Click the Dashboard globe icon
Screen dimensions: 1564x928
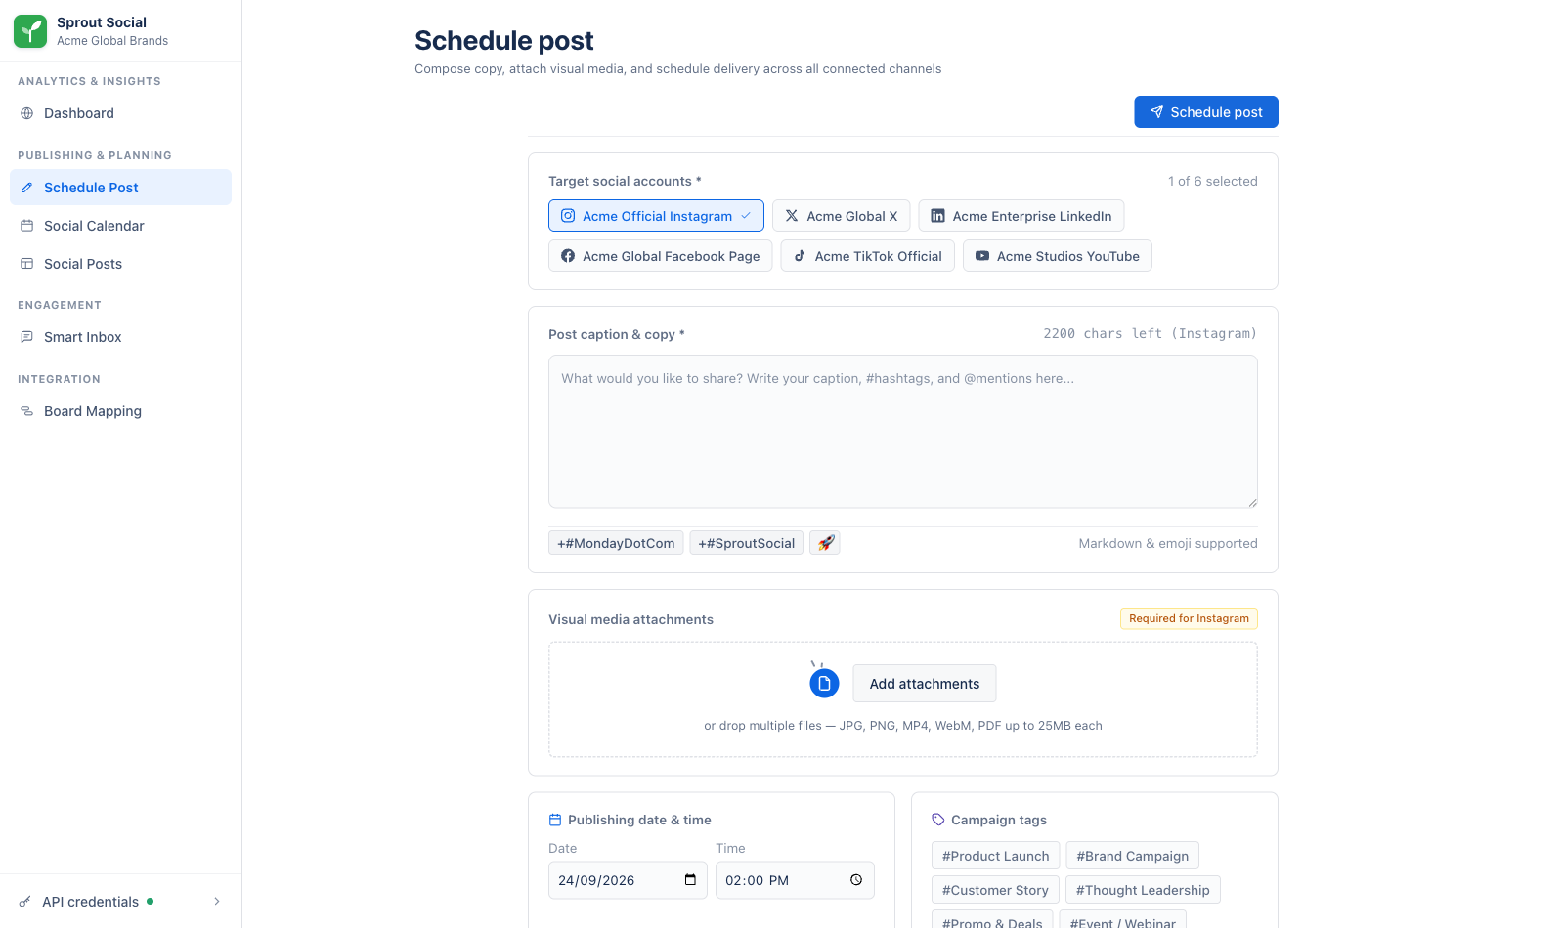coord(27,113)
